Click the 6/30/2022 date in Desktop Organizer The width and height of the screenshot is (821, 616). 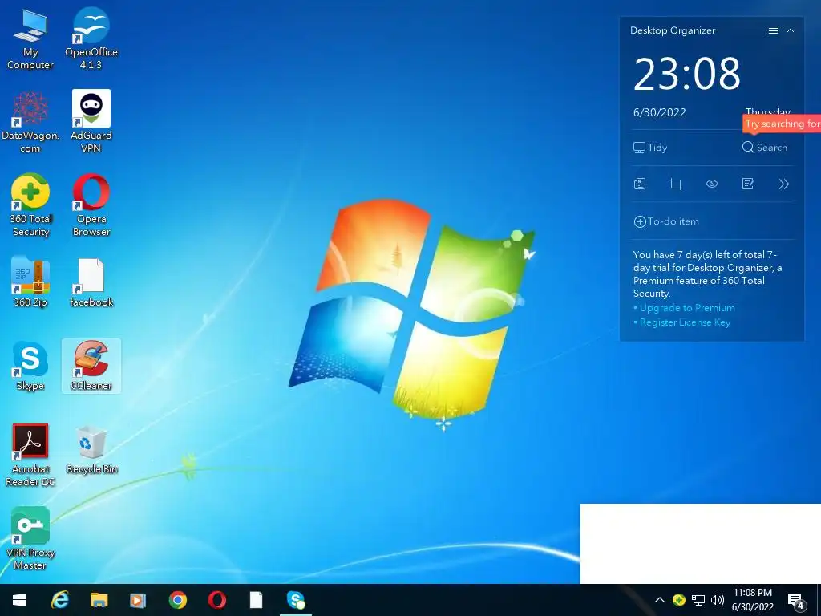tap(659, 112)
